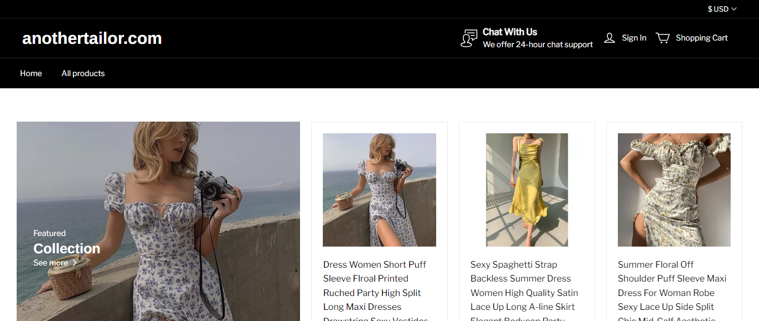759x321 pixels.
Task: Click See more under Featured Collection
Action: pyautogui.click(x=51, y=263)
